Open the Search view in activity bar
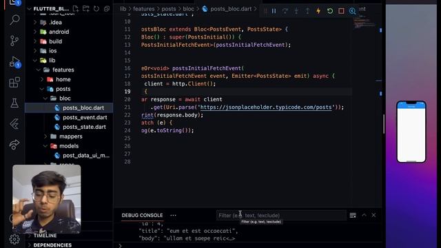Screen dimensions: 441x248 coord(14,20)
